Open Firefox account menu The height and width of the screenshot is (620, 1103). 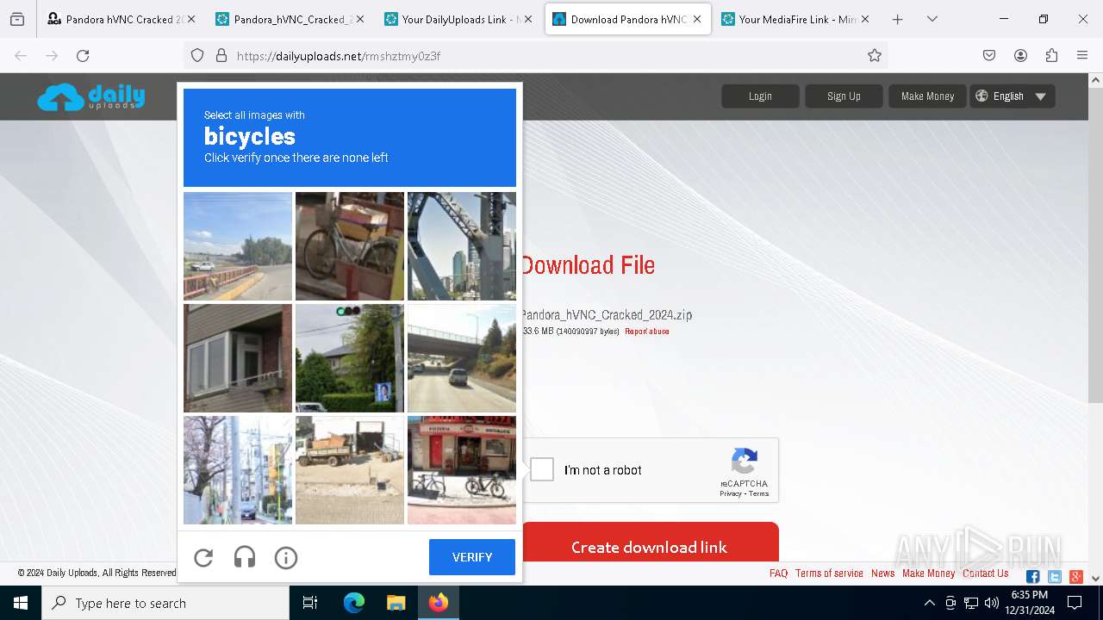(1020, 55)
